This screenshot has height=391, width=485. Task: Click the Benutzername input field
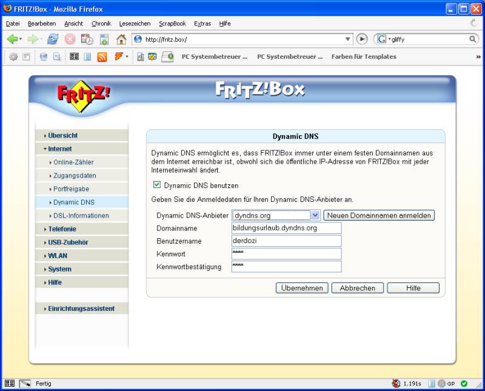[286, 241]
